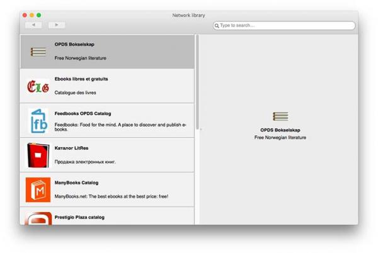Select Ebooks libres et gratuits catalog title
378x253 pixels.
point(81,79)
